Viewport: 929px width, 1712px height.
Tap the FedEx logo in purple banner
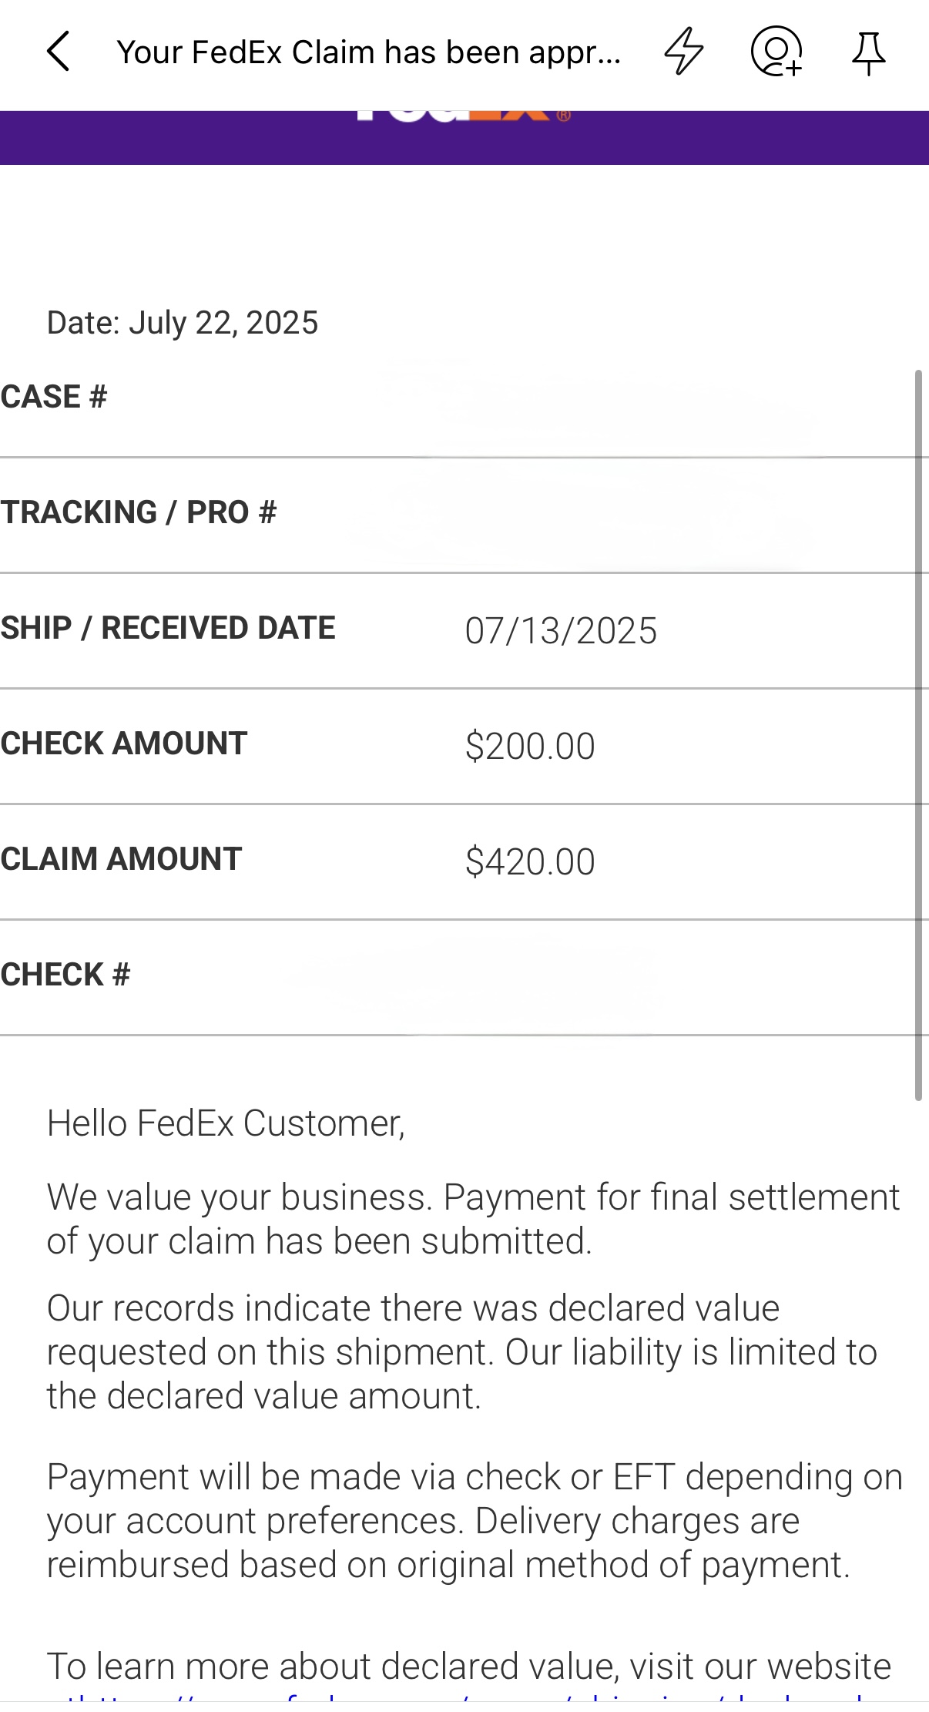pyautogui.click(x=464, y=116)
